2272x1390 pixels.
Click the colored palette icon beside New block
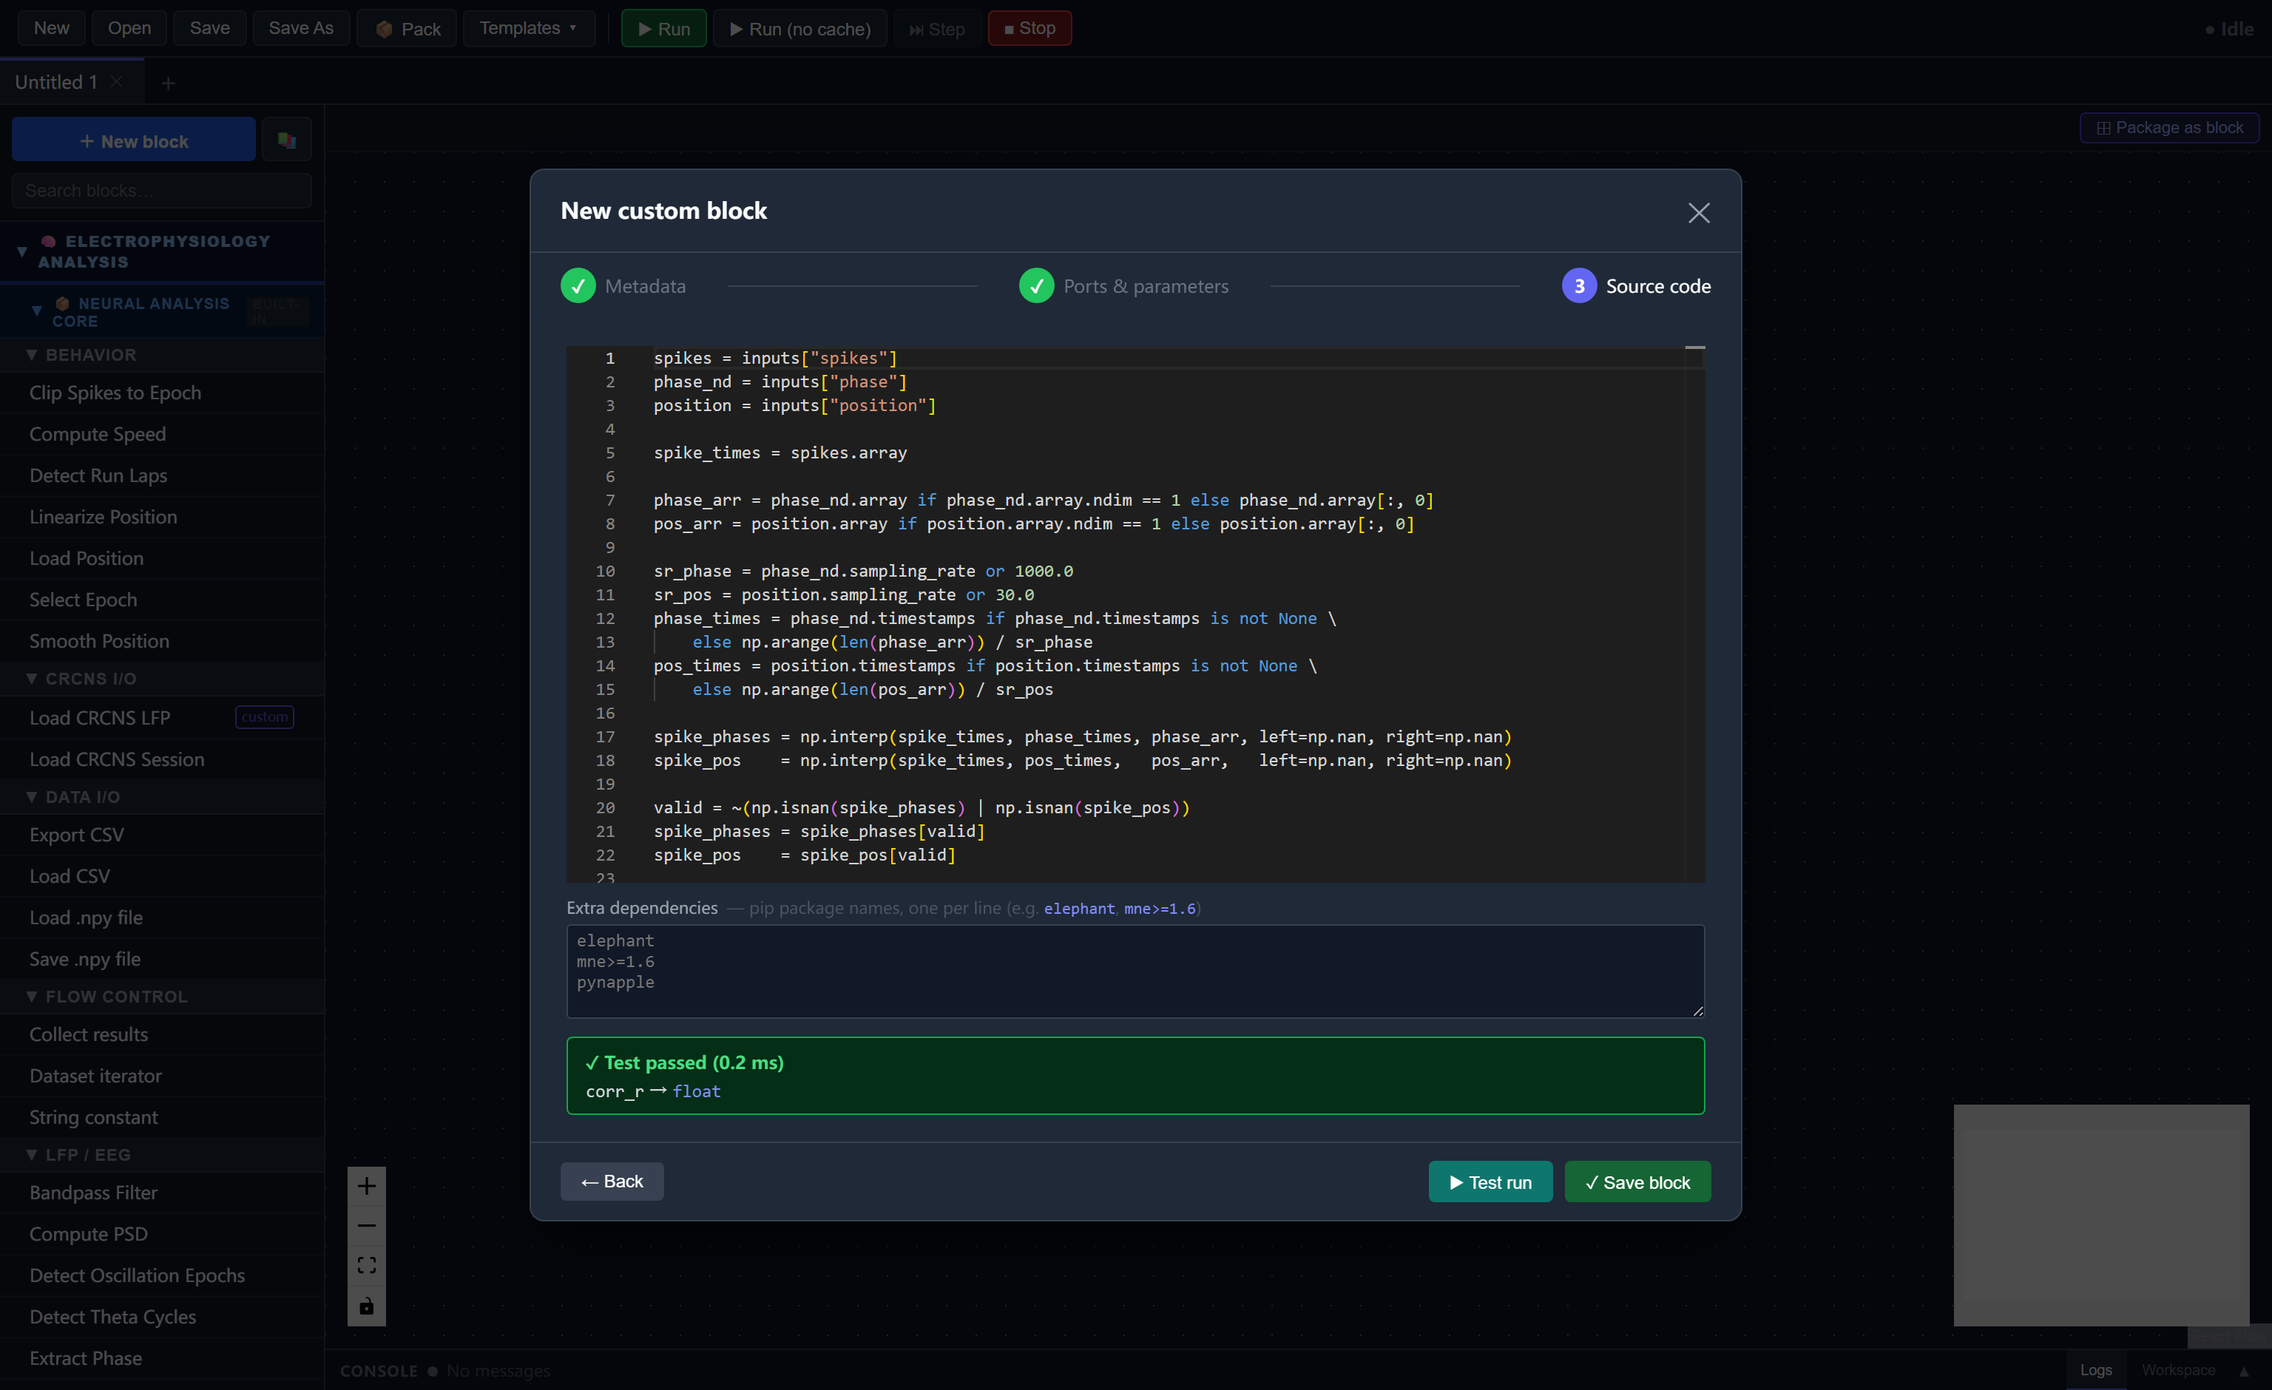click(x=287, y=140)
